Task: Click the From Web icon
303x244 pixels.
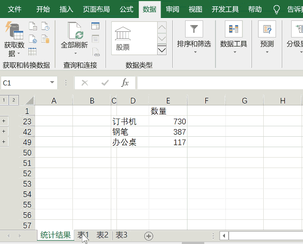Action: [33, 39]
